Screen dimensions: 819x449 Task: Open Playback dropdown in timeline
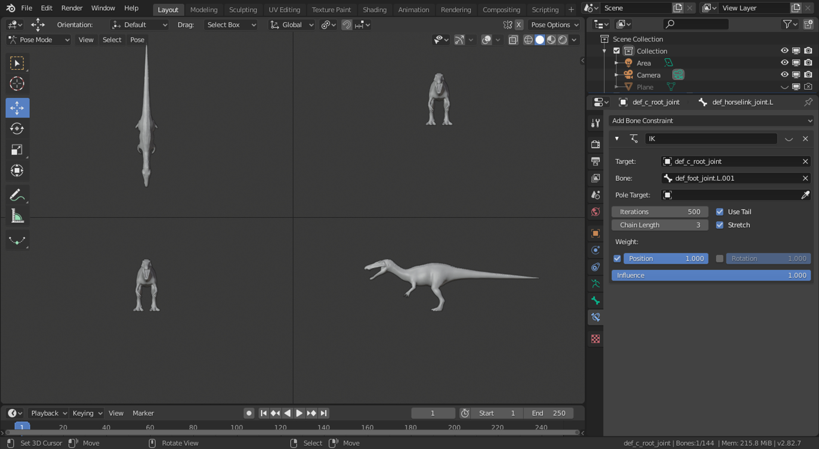click(x=49, y=413)
